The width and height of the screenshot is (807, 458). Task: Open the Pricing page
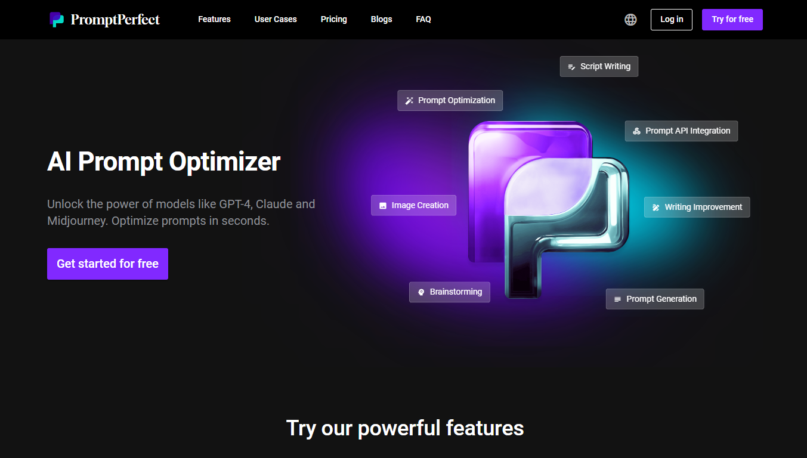click(333, 19)
